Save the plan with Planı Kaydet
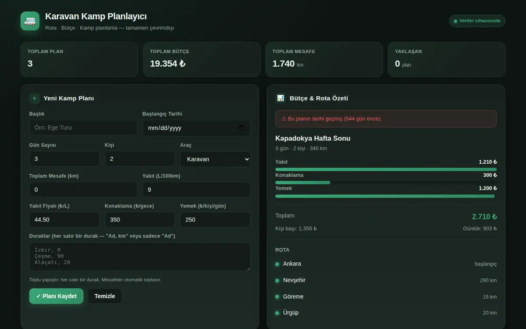Viewport: 526px width, 329px height. pos(56,296)
